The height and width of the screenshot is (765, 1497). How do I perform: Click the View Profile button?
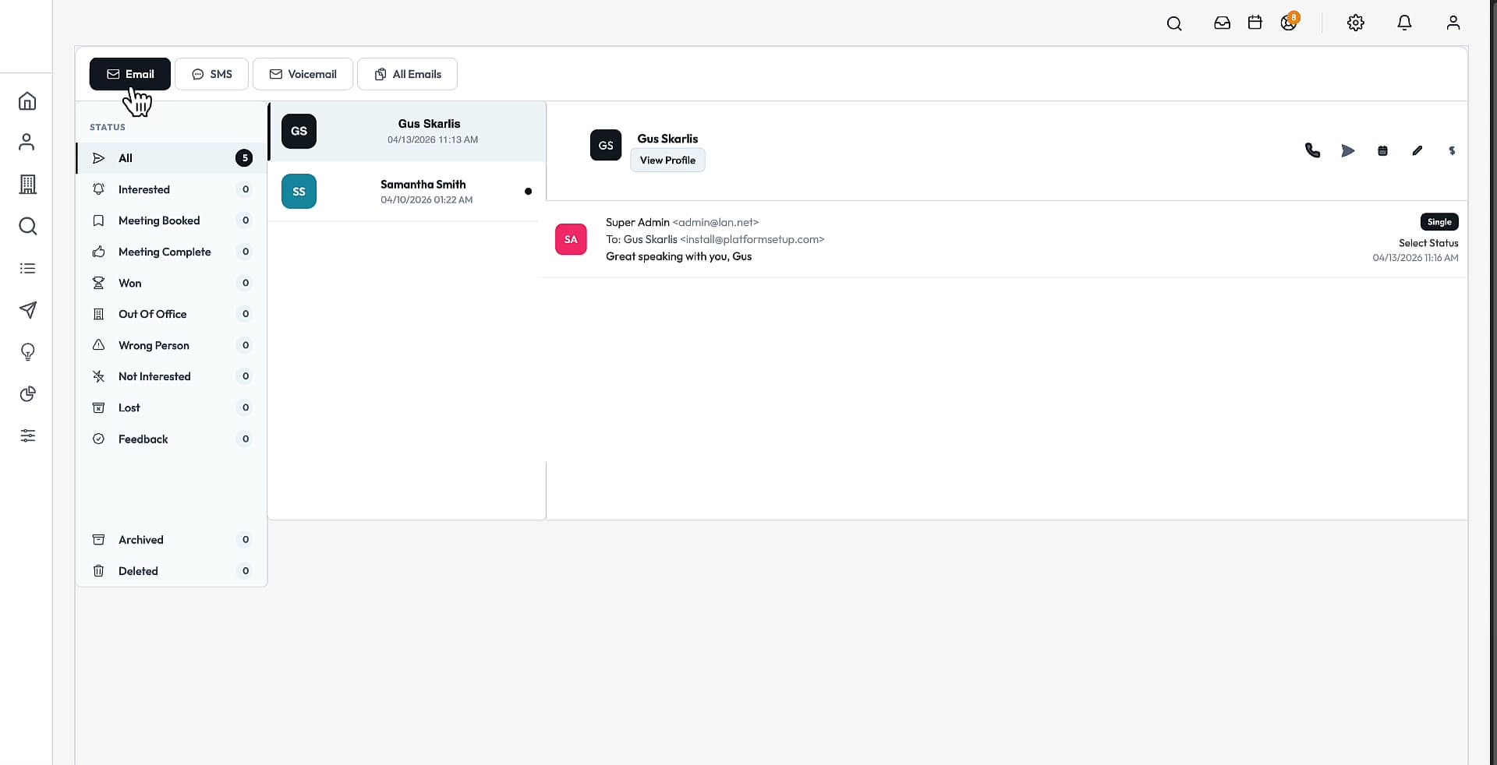[667, 160]
